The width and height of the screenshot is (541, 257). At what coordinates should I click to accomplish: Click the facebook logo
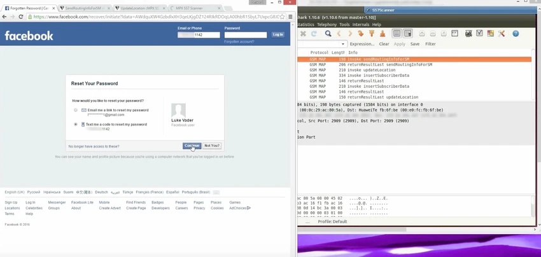(29, 36)
